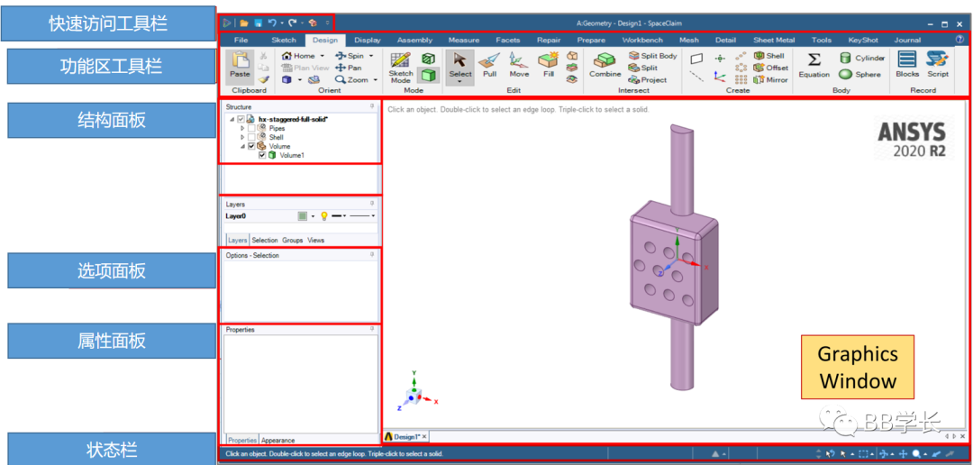Switch to the Views panel tab
Image resolution: width=973 pixels, height=465 pixels.
[316, 240]
